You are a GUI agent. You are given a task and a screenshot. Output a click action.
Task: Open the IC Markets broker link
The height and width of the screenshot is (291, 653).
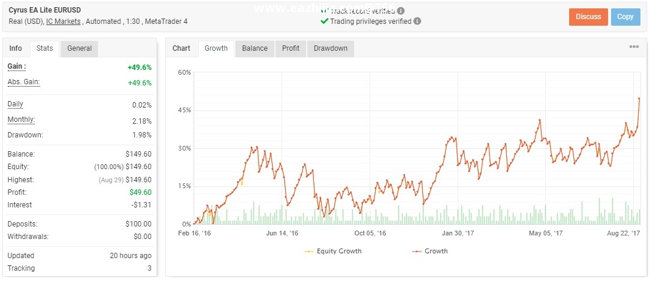(63, 22)
